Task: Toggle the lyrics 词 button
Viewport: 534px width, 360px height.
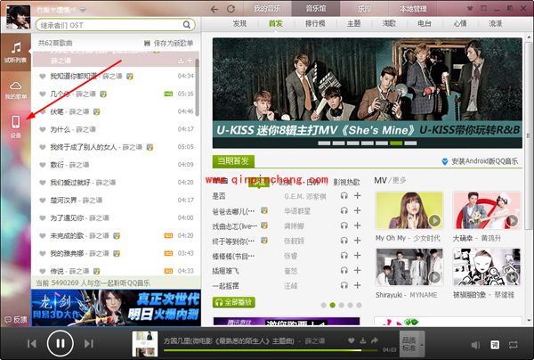Action: pyautogui.click(x=495, y=343)
